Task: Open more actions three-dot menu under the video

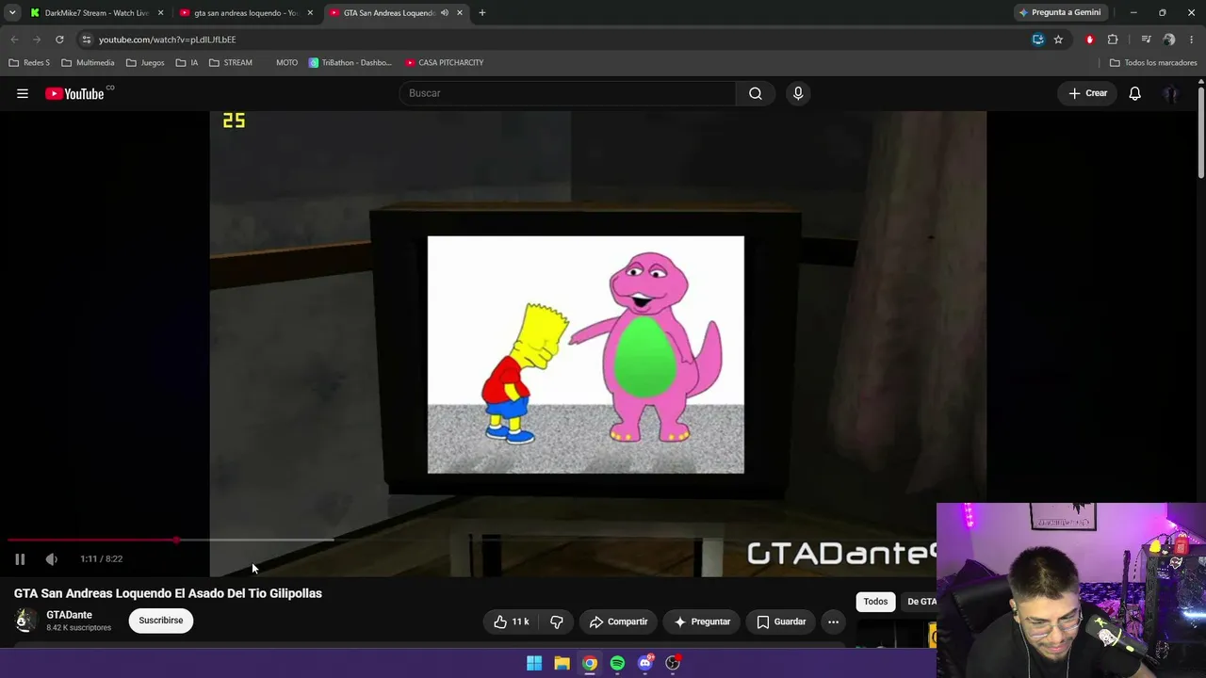Action: click(x=833, y=621)
